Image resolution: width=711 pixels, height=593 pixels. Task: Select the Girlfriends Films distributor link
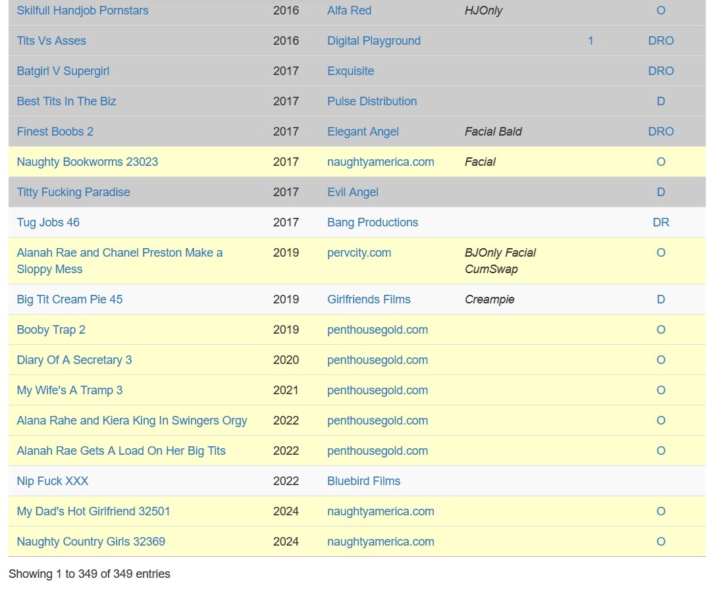[369, 299]
